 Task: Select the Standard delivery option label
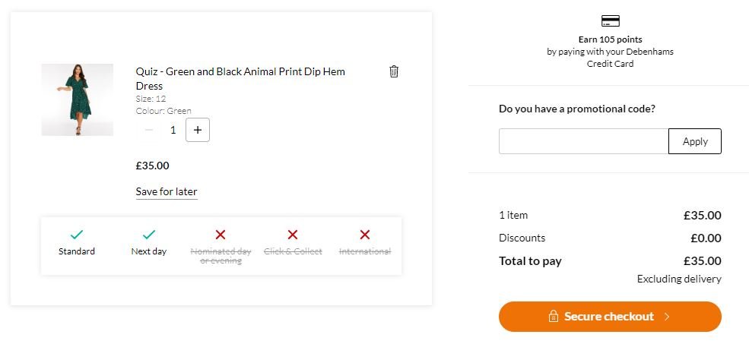point(77,251)
